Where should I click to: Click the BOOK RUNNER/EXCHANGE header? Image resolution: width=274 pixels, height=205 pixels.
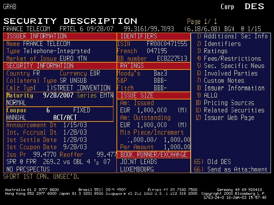[154, 155]
